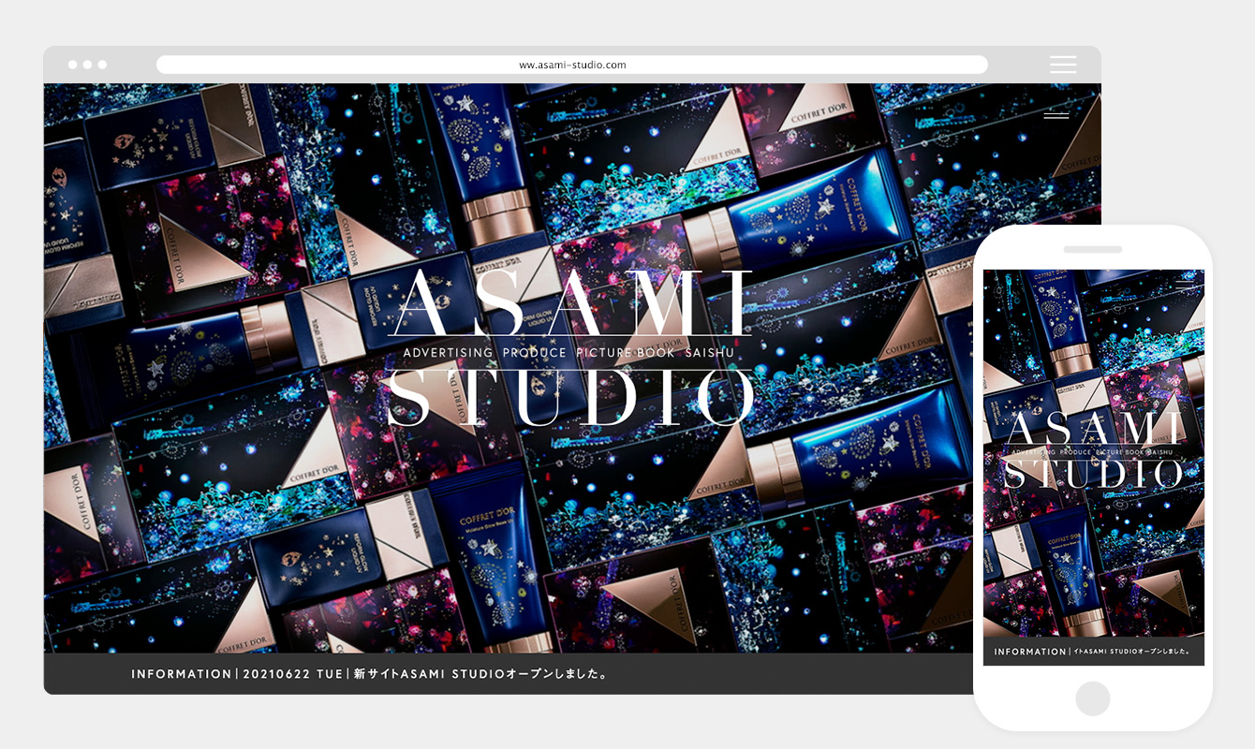Click the browser address bar showing asami-studio.com
1255x749 pixels.
(x=572, y=65)
